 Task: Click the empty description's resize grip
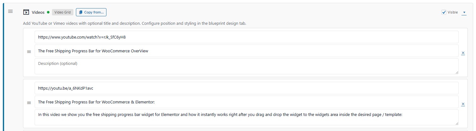coord(456,72)
